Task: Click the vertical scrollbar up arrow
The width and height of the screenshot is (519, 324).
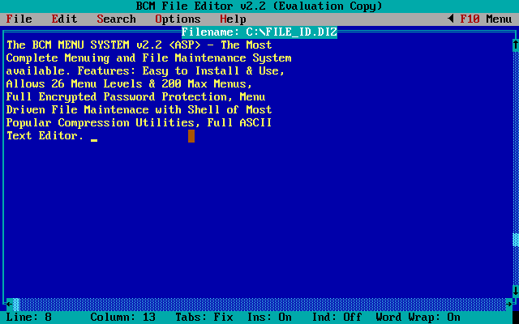Action: (x=515, y=45)
